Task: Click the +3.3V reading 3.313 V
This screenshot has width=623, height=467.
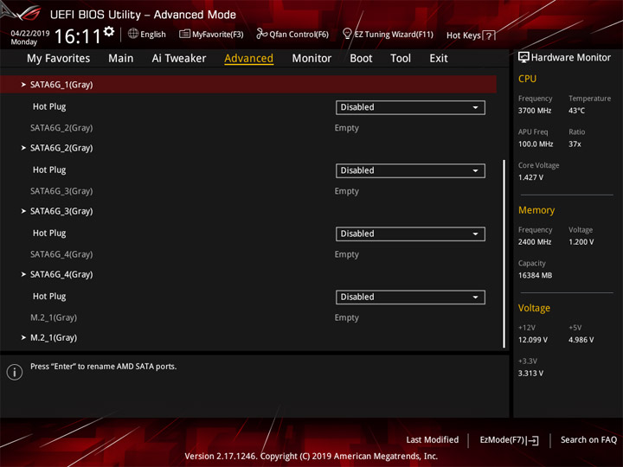Action: coord(530,373)
